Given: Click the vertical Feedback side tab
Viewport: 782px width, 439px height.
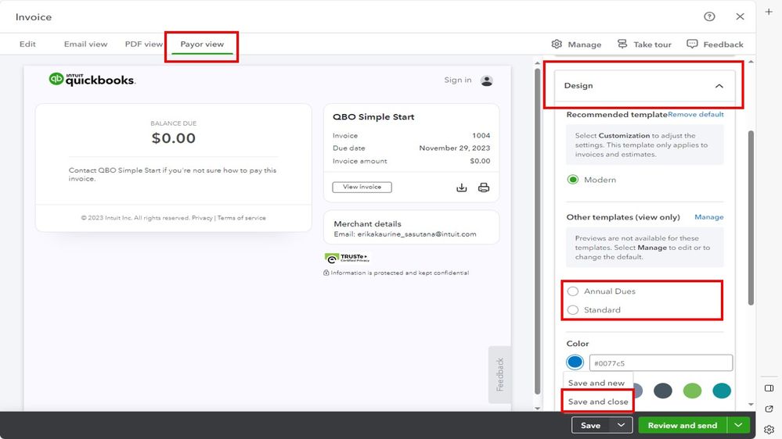Looking at the screenshot, I should pyautogui.click(x=499, y=374).
